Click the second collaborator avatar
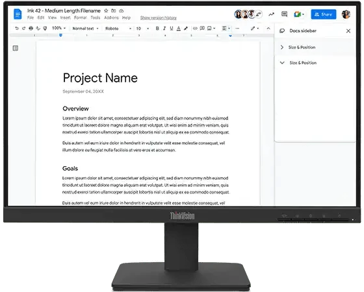Image resolution: width=364 pixels, height=292 pixels. point(244,14)
